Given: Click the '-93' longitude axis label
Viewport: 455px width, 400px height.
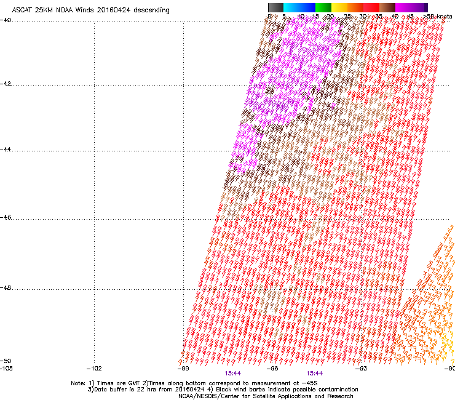Looking at the screenshot, I should click(x=362, y=369).
